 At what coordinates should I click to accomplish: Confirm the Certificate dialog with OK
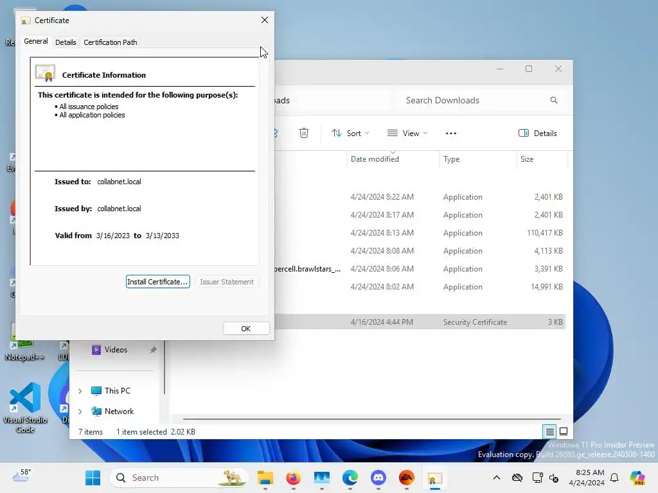[246, 329]
